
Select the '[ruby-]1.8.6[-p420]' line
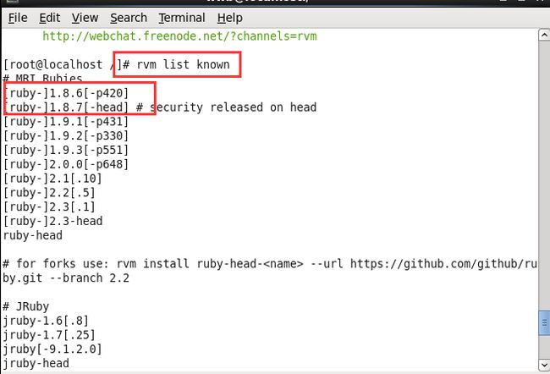click(x=66, y=93)
